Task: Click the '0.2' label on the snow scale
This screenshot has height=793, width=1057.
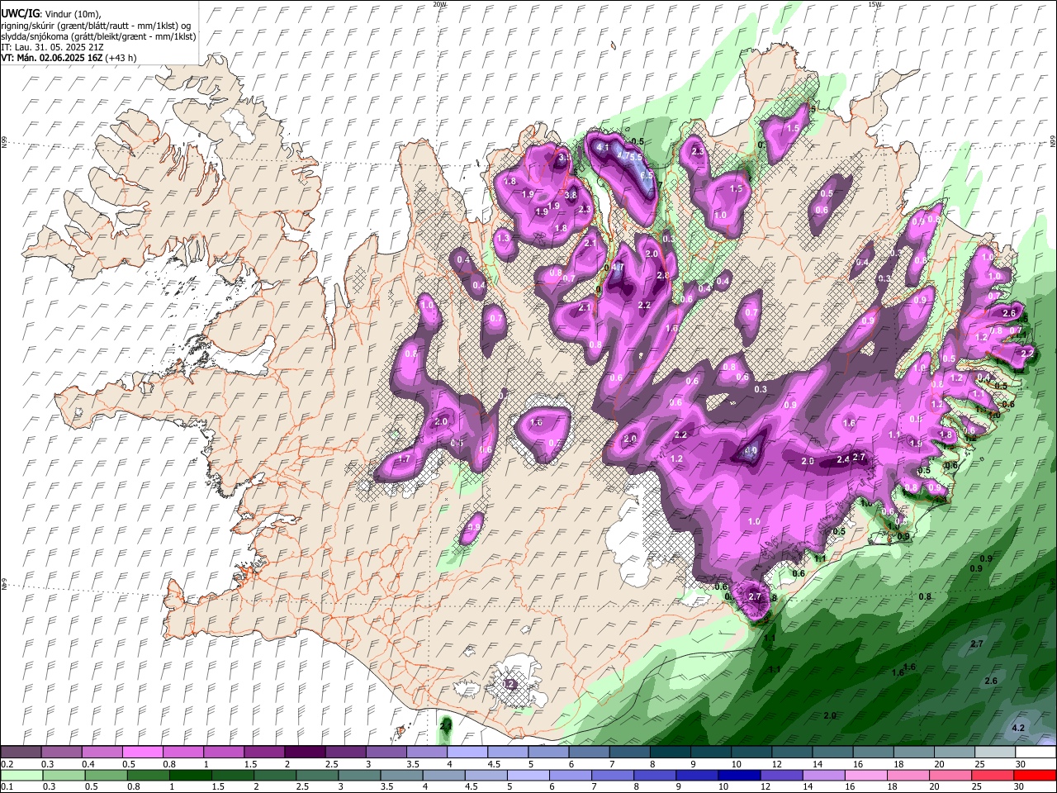Action: point(7,764)
